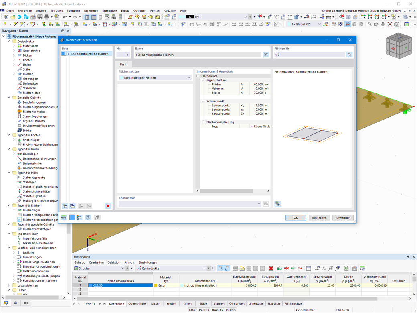Click the new set icon below the Liste panel

pyautogui.click(x=65, y=206)
